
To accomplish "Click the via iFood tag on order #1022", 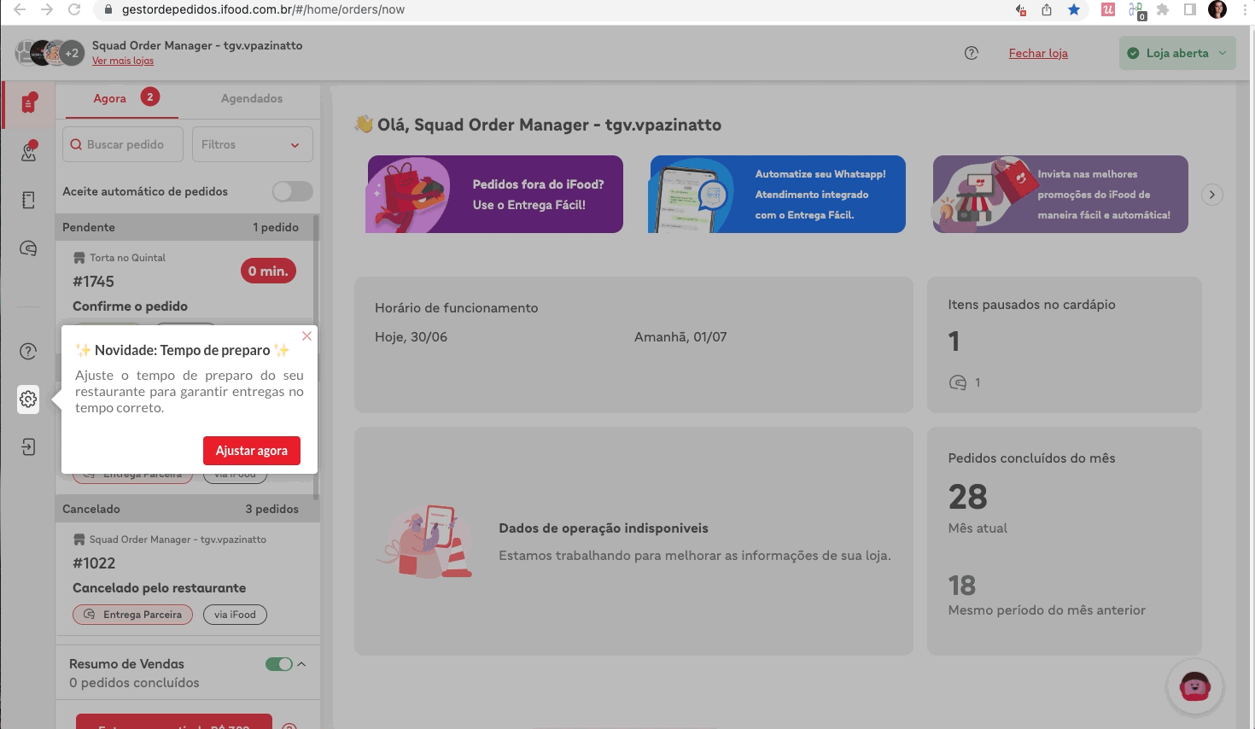I will (x=235, y=615).
